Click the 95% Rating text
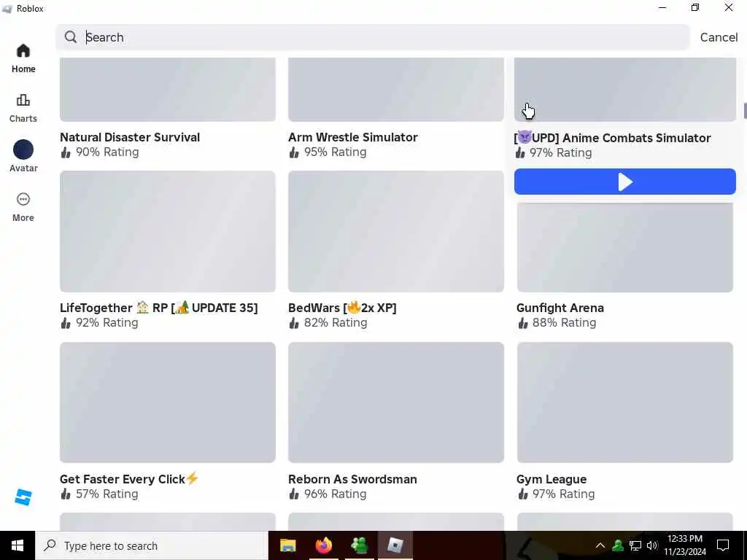Viewport: 747px width, 560px height. (336, 152)
